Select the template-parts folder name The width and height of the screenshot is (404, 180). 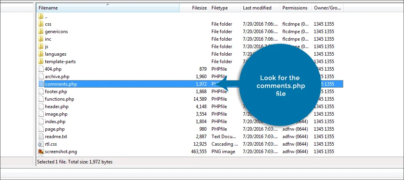60,61
